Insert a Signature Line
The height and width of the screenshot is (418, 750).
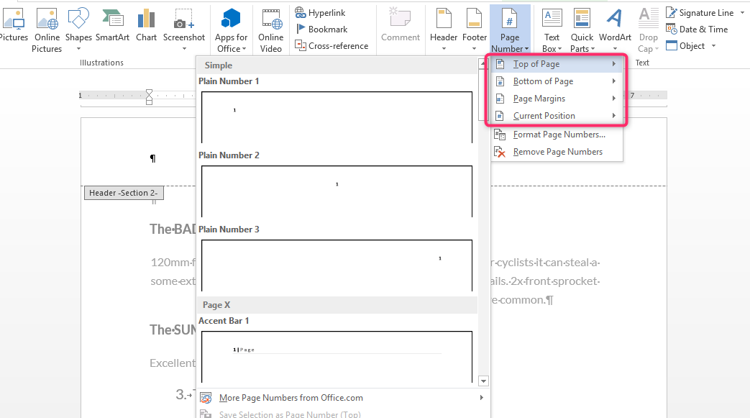(x=700, y=13)
